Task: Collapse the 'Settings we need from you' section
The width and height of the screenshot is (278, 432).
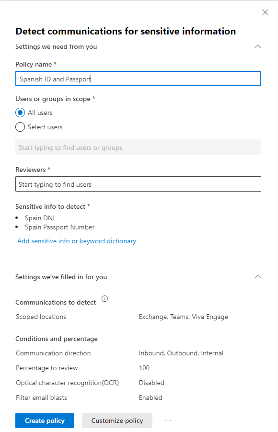Action: point(257,46)
